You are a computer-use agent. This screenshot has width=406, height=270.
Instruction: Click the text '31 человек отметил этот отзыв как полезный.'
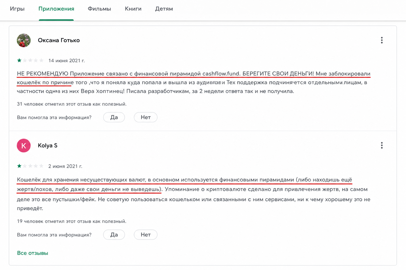[x=72, y=104]
